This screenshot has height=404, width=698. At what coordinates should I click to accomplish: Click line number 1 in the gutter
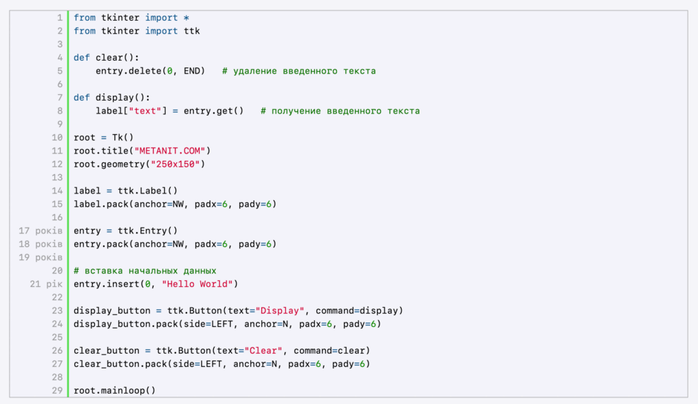click(x=59, y=18)
